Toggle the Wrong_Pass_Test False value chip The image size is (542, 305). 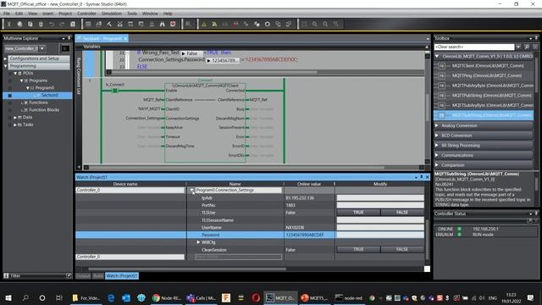(x=191, y=53)
